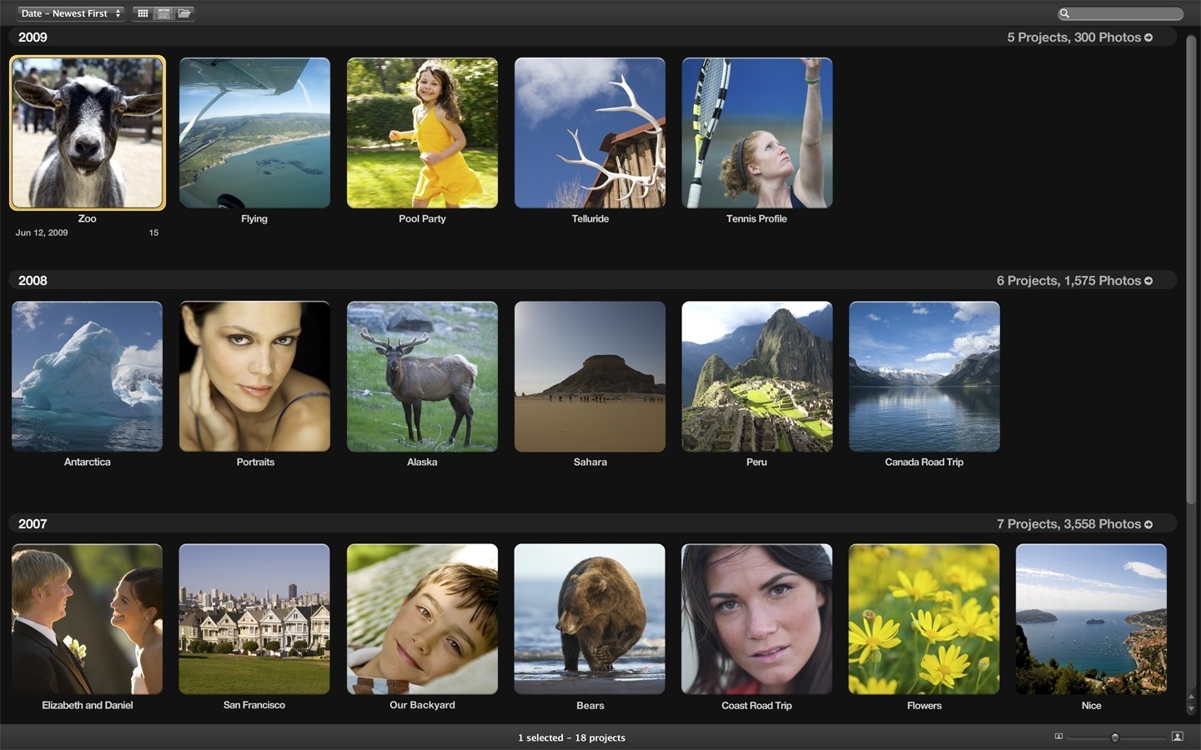
Task: Click the arrow icon beside 2008 photo count
Action: click(1148, 281)
